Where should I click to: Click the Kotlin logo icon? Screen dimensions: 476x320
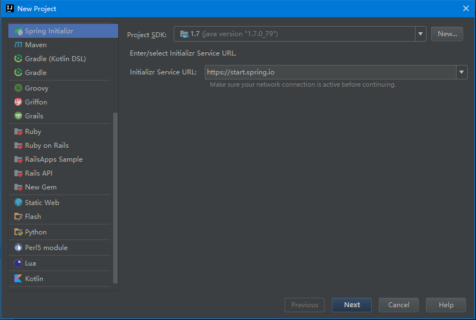click(18, 278)
